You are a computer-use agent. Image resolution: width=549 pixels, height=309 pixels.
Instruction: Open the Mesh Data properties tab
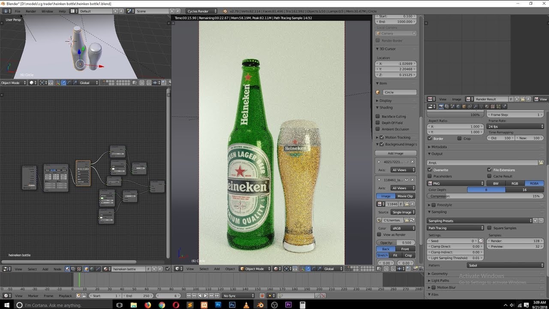[x=481, y=106]
